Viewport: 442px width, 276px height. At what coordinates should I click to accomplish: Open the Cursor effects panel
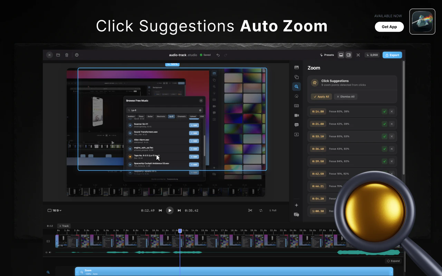(296, 96)
